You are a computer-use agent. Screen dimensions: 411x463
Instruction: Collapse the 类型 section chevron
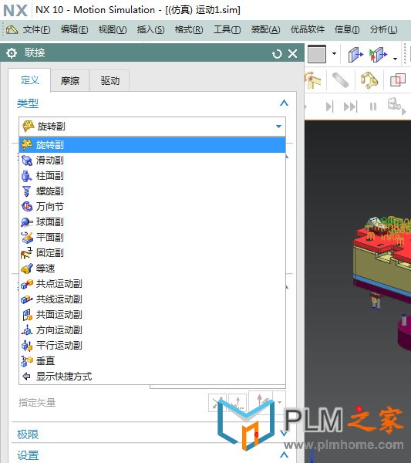coord(284,103)
